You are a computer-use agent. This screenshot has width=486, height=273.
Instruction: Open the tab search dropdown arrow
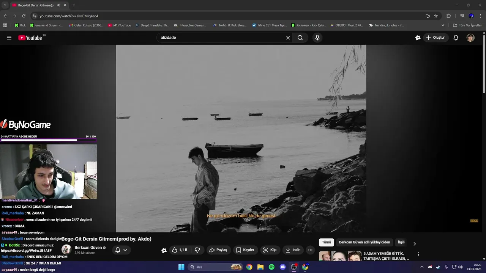point(5,5)
